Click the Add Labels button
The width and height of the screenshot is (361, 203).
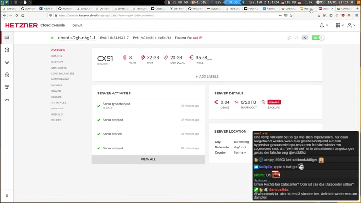coord(207,76)
